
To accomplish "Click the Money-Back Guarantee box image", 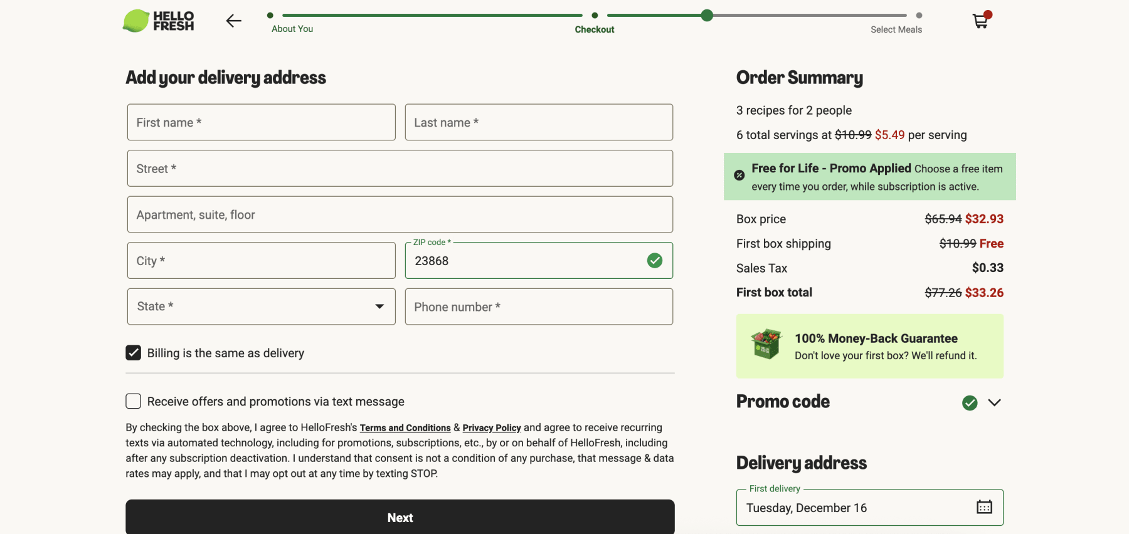I will (x=766, y=344).
